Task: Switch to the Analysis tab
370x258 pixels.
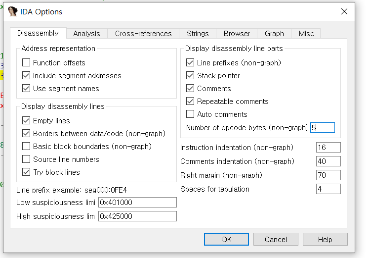Action: click(x=86, y=34)
